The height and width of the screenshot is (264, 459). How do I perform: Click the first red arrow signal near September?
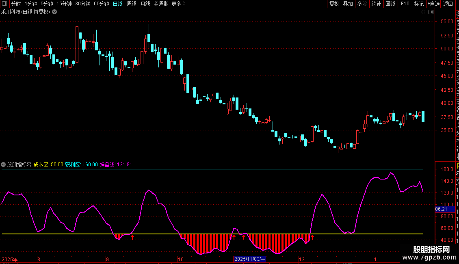click(x=132, y=237)
